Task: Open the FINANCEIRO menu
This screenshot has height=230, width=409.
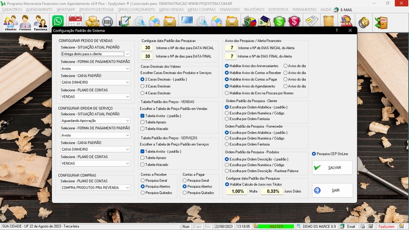Action: coord(230,10)
